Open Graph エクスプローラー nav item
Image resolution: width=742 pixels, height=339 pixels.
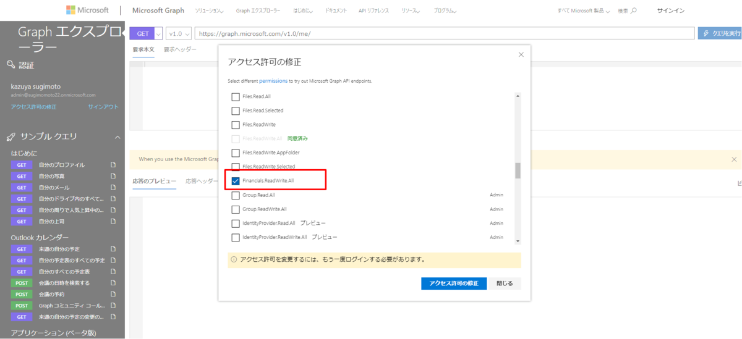point(258,11)
